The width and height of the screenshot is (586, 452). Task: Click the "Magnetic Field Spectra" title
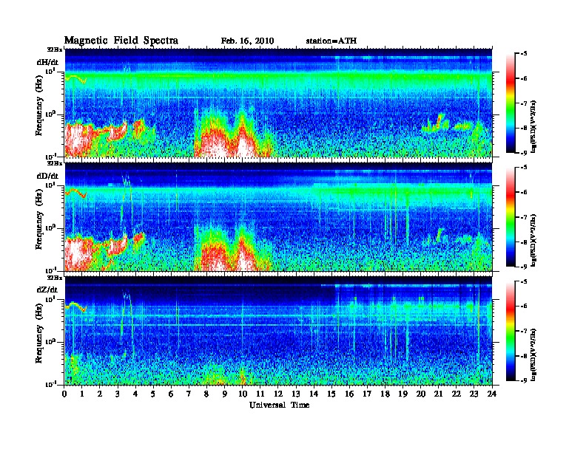coord(121,41)
